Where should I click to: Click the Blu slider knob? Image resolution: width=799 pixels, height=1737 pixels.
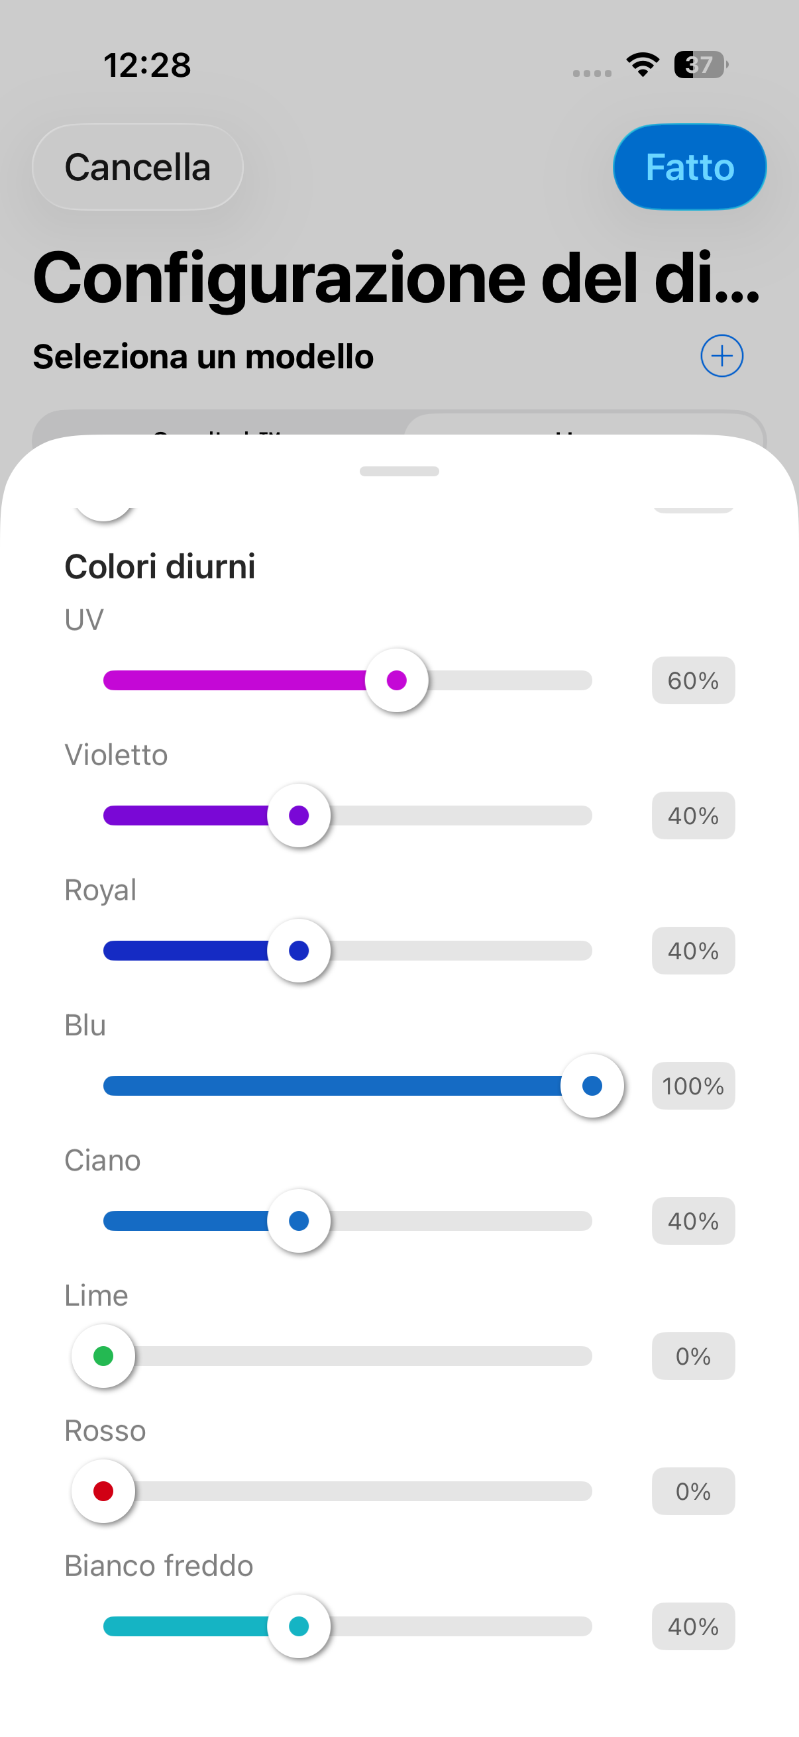click(592, 1086)
